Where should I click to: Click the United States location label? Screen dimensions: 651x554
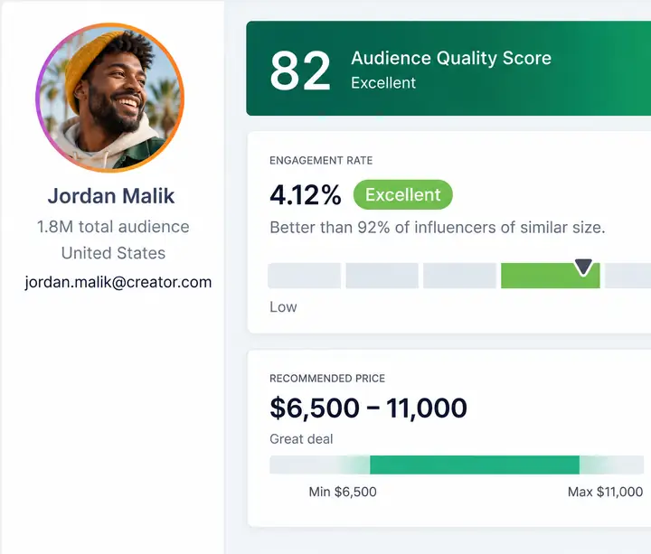coord(113,253)
